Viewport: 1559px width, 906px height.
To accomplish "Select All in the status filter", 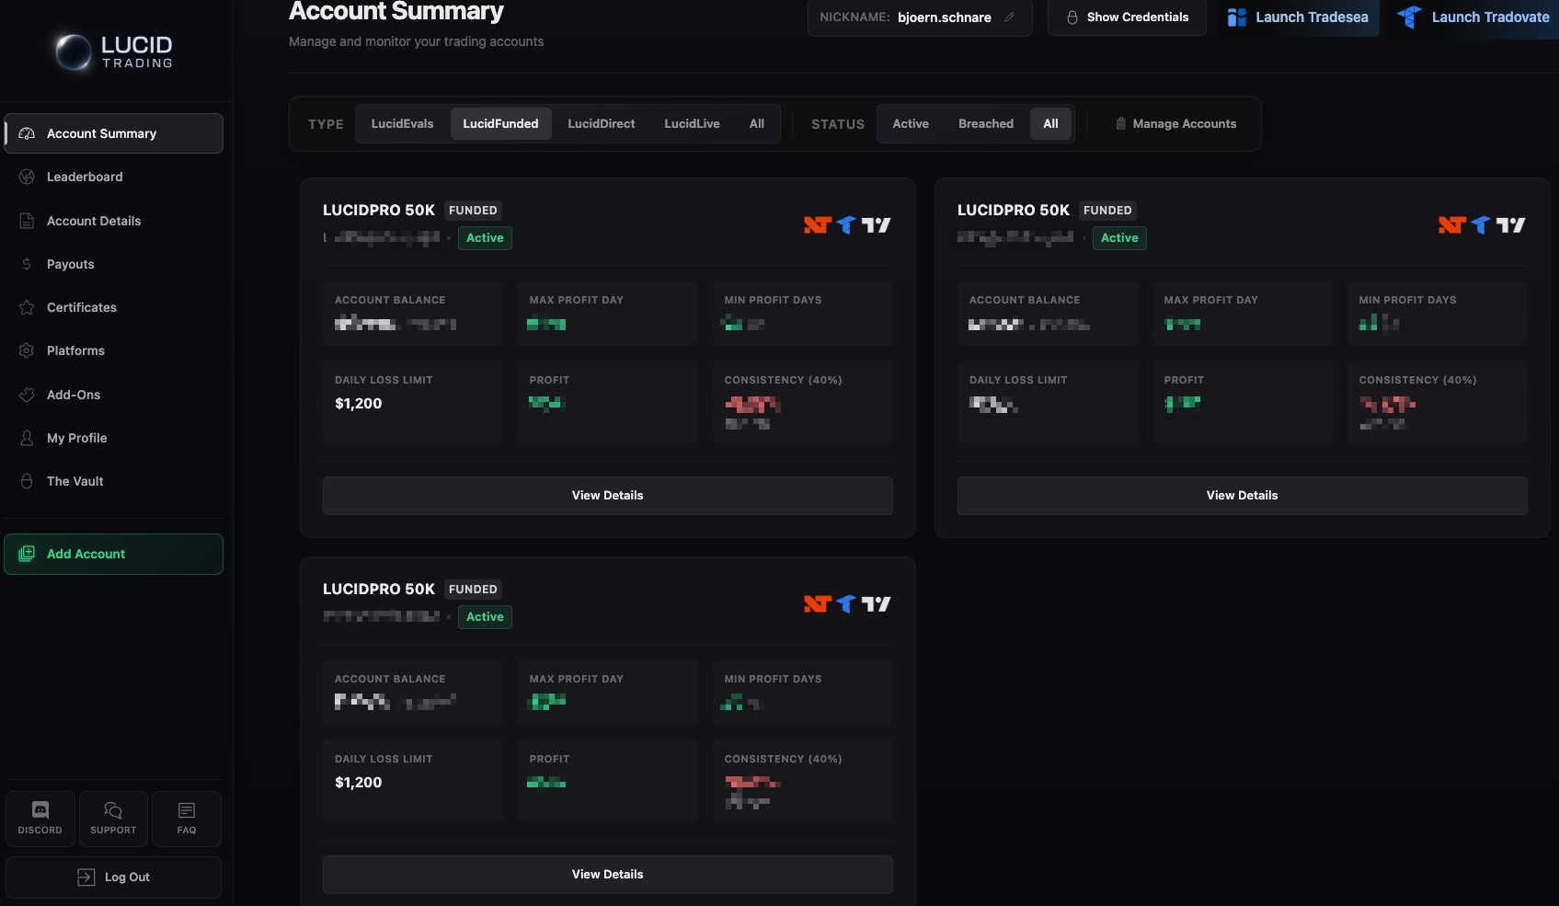I will coord(1050,123).
